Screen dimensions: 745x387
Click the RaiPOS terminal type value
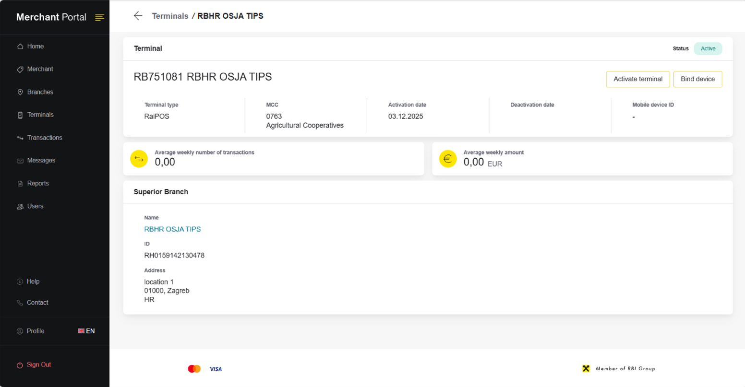(x=157, y=117)
